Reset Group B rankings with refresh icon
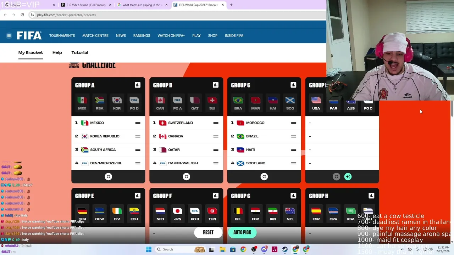This screenshot has height=255, width=454. tap(186, 176)
